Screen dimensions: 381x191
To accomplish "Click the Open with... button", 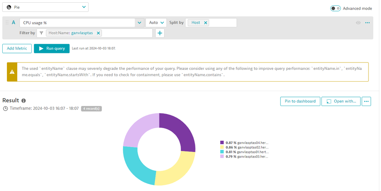I will pyautogui.click(x=341, y=101).
